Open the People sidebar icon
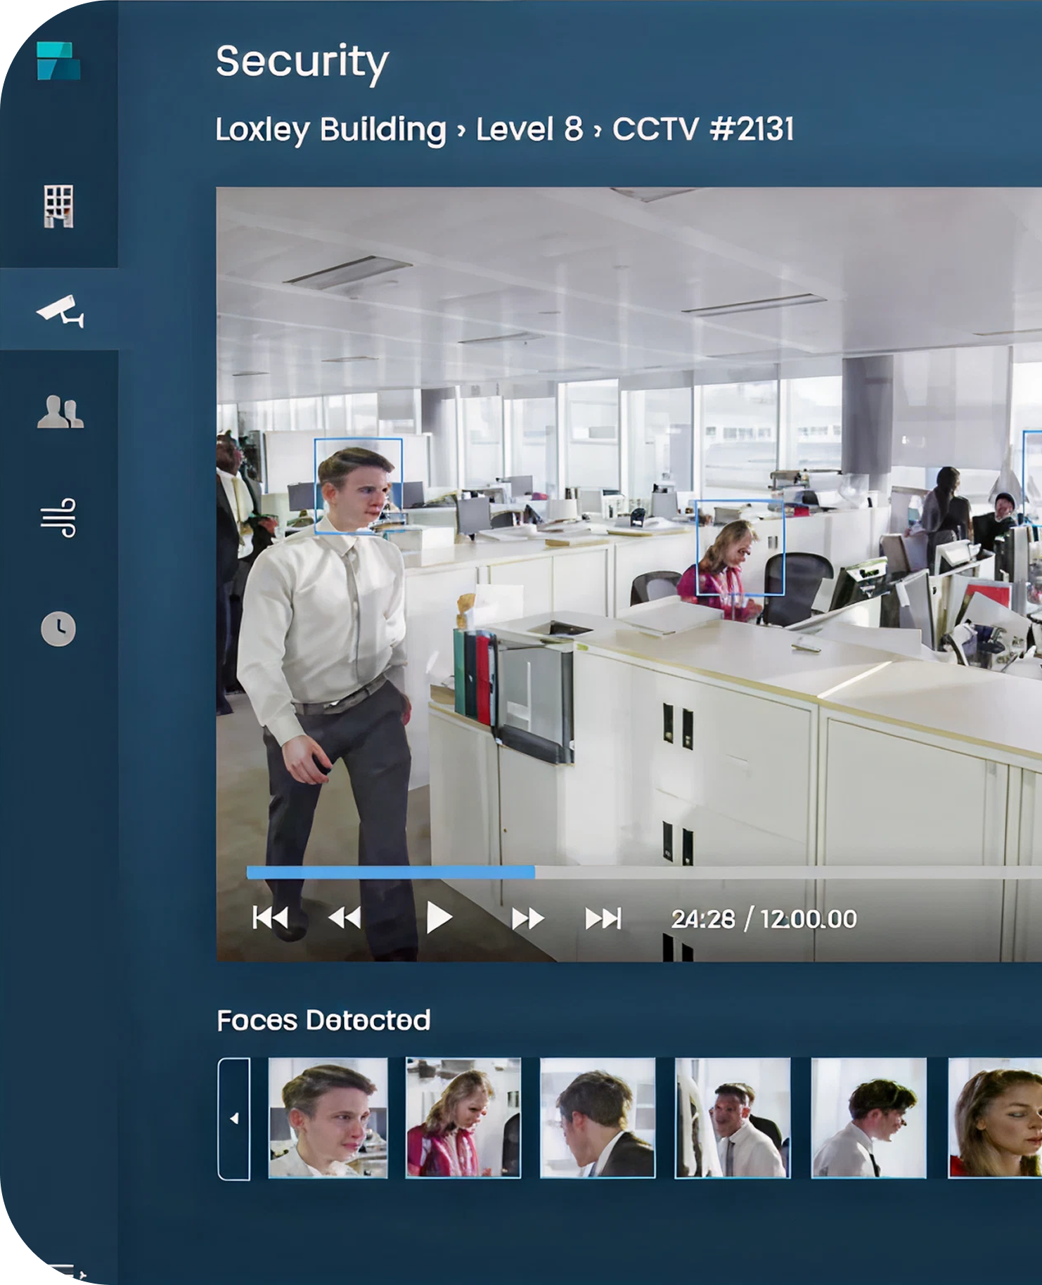 [60, 412]
